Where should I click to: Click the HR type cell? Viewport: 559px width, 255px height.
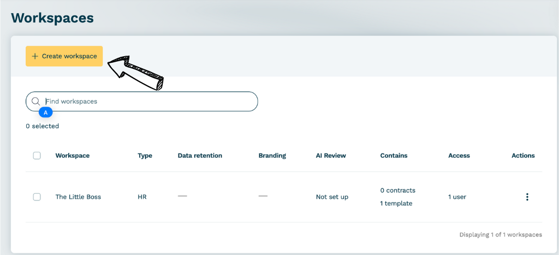[142, 197]
